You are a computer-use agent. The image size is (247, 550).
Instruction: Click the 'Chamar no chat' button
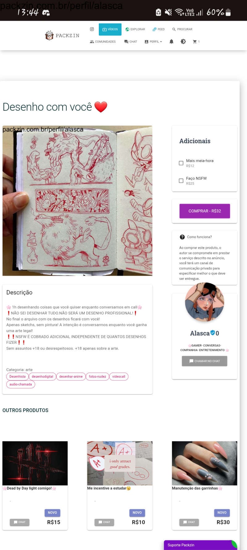[x=204, y=361]
